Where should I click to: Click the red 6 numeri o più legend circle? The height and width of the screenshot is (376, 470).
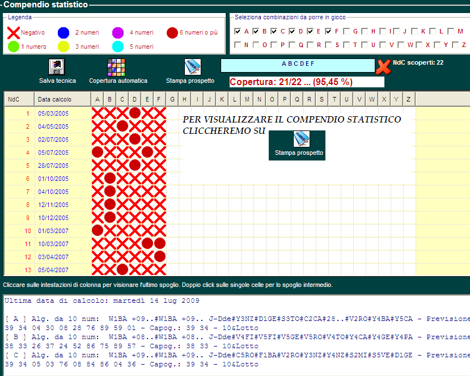click(x=172, y=33)
